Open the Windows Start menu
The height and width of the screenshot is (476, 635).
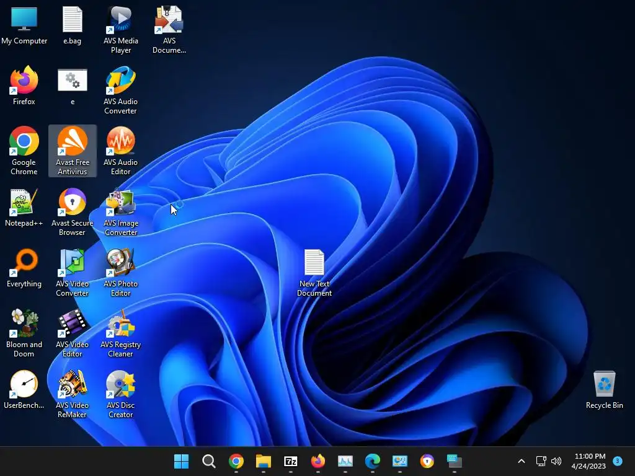click(182, 461)
